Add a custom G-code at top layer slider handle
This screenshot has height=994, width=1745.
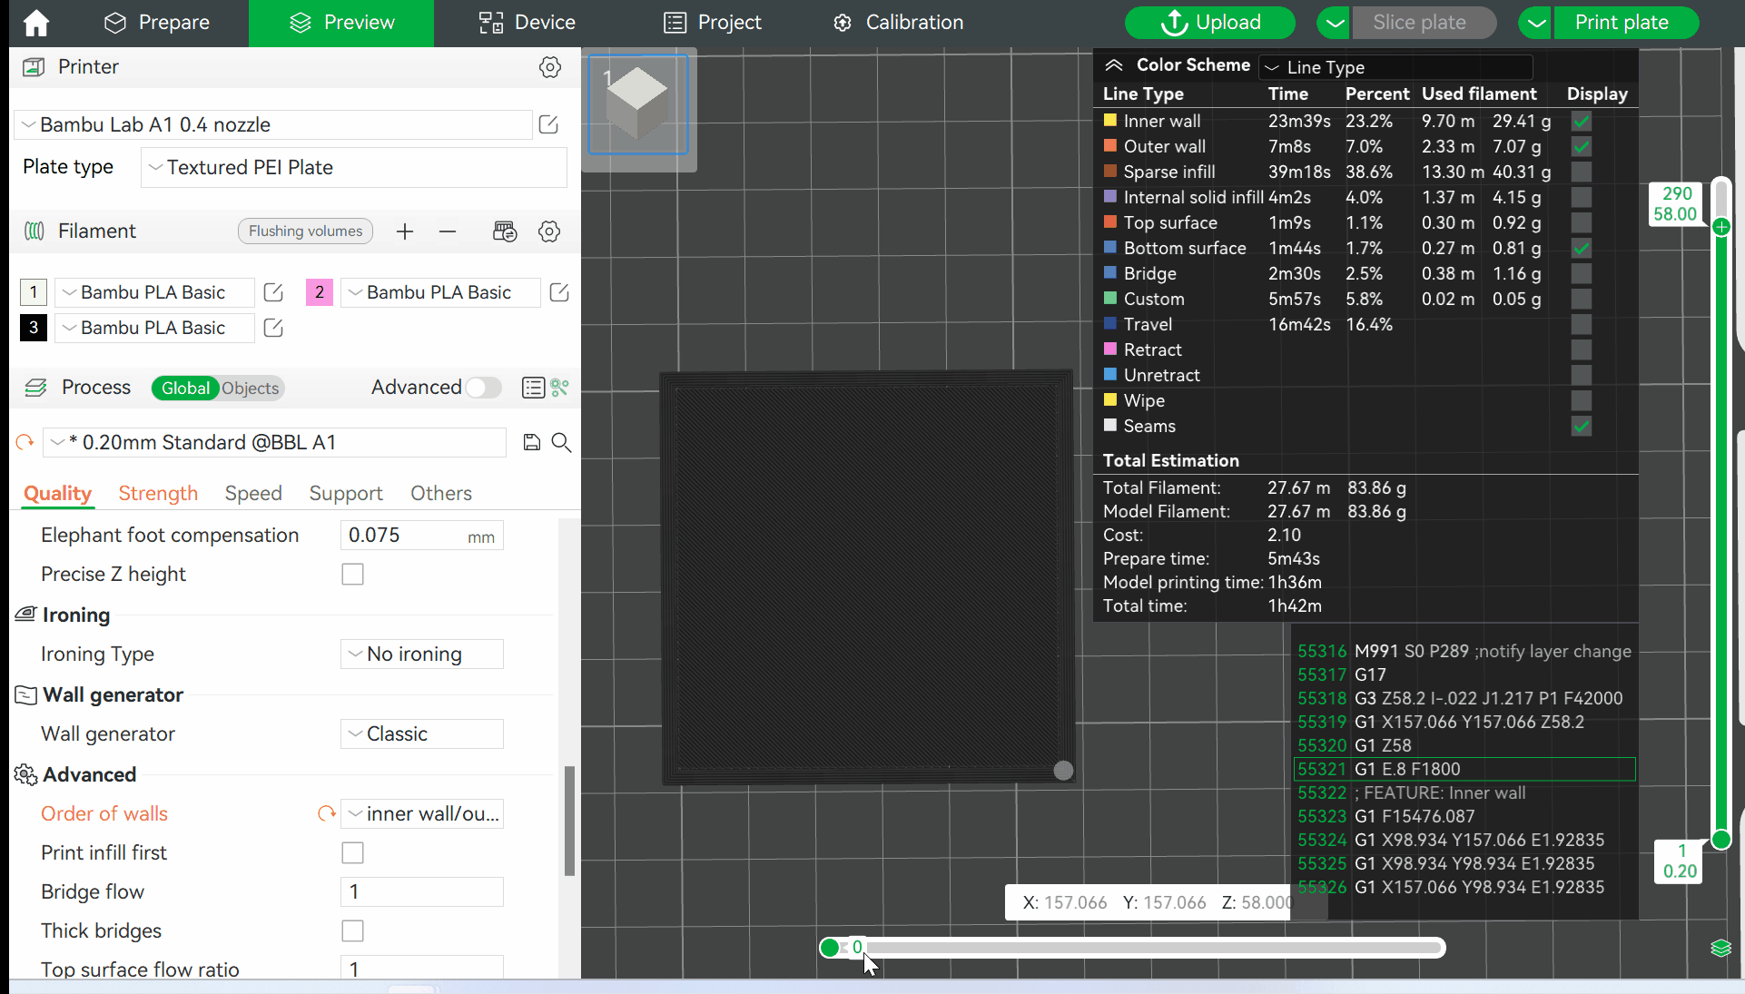click(1721, 227)
